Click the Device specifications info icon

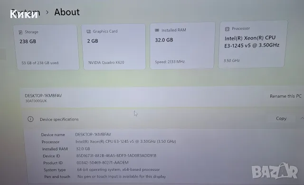pos(30,119)
